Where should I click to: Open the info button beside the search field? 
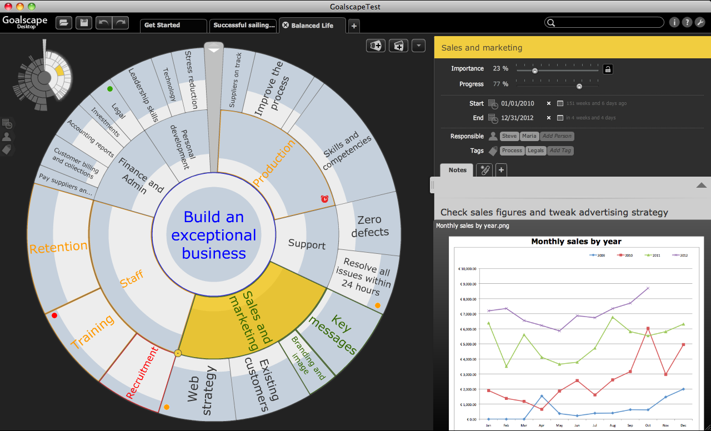[674, 23]
